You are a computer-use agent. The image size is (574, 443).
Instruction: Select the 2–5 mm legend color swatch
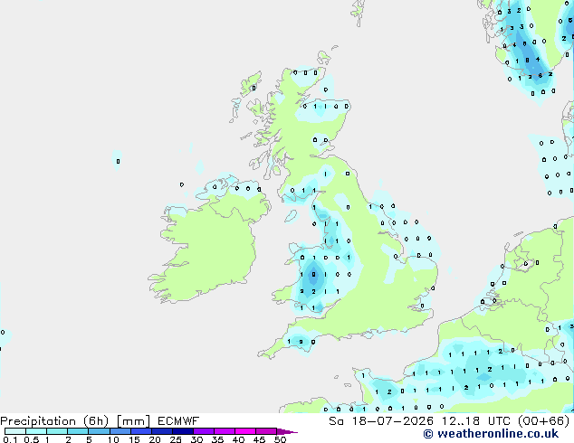[x=78, y=431]
